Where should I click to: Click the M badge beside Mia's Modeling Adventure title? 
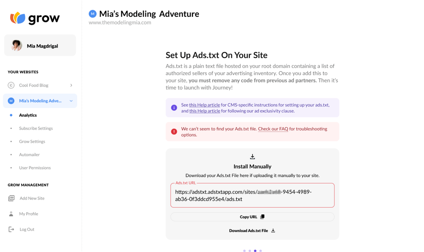coord(92,14)
